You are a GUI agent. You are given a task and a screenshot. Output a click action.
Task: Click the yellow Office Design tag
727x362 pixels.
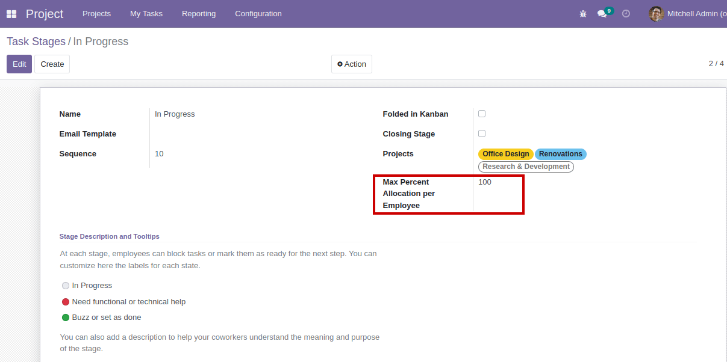[505, 154]
